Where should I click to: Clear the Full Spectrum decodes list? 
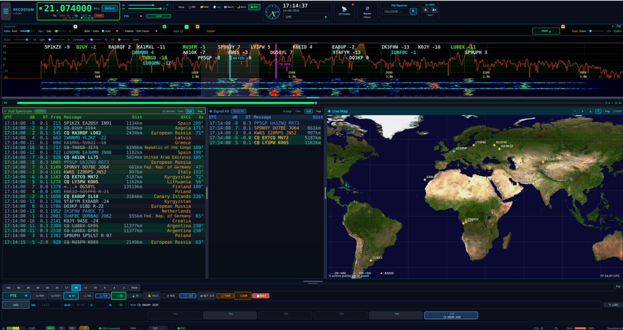(181, 111)
